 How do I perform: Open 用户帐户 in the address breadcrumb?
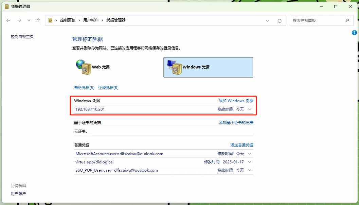point(91,20)
